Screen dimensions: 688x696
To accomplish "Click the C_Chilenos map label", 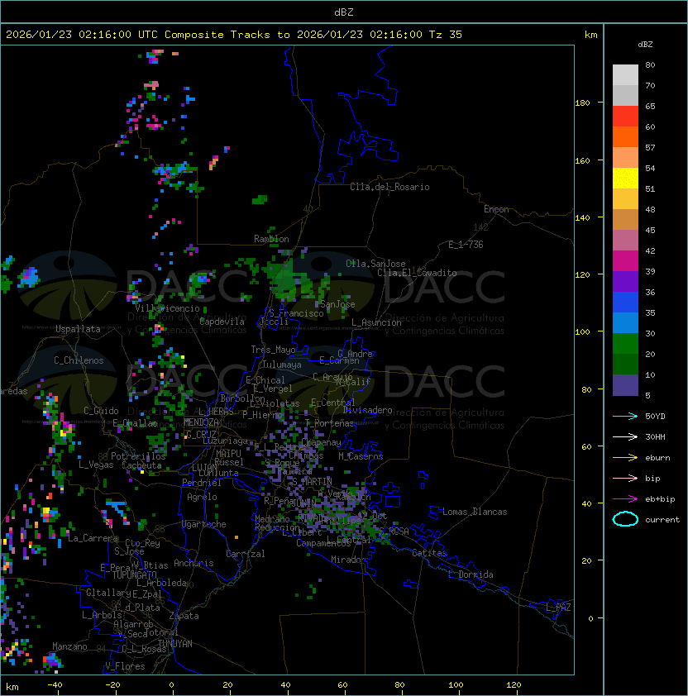I will [x=79, y=360].
